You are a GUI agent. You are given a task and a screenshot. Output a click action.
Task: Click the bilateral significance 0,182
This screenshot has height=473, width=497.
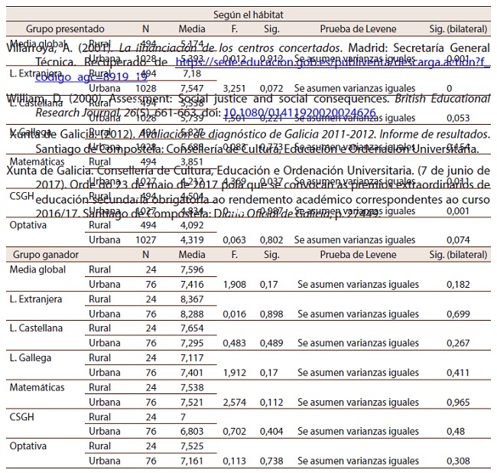(x=458, y=284)
